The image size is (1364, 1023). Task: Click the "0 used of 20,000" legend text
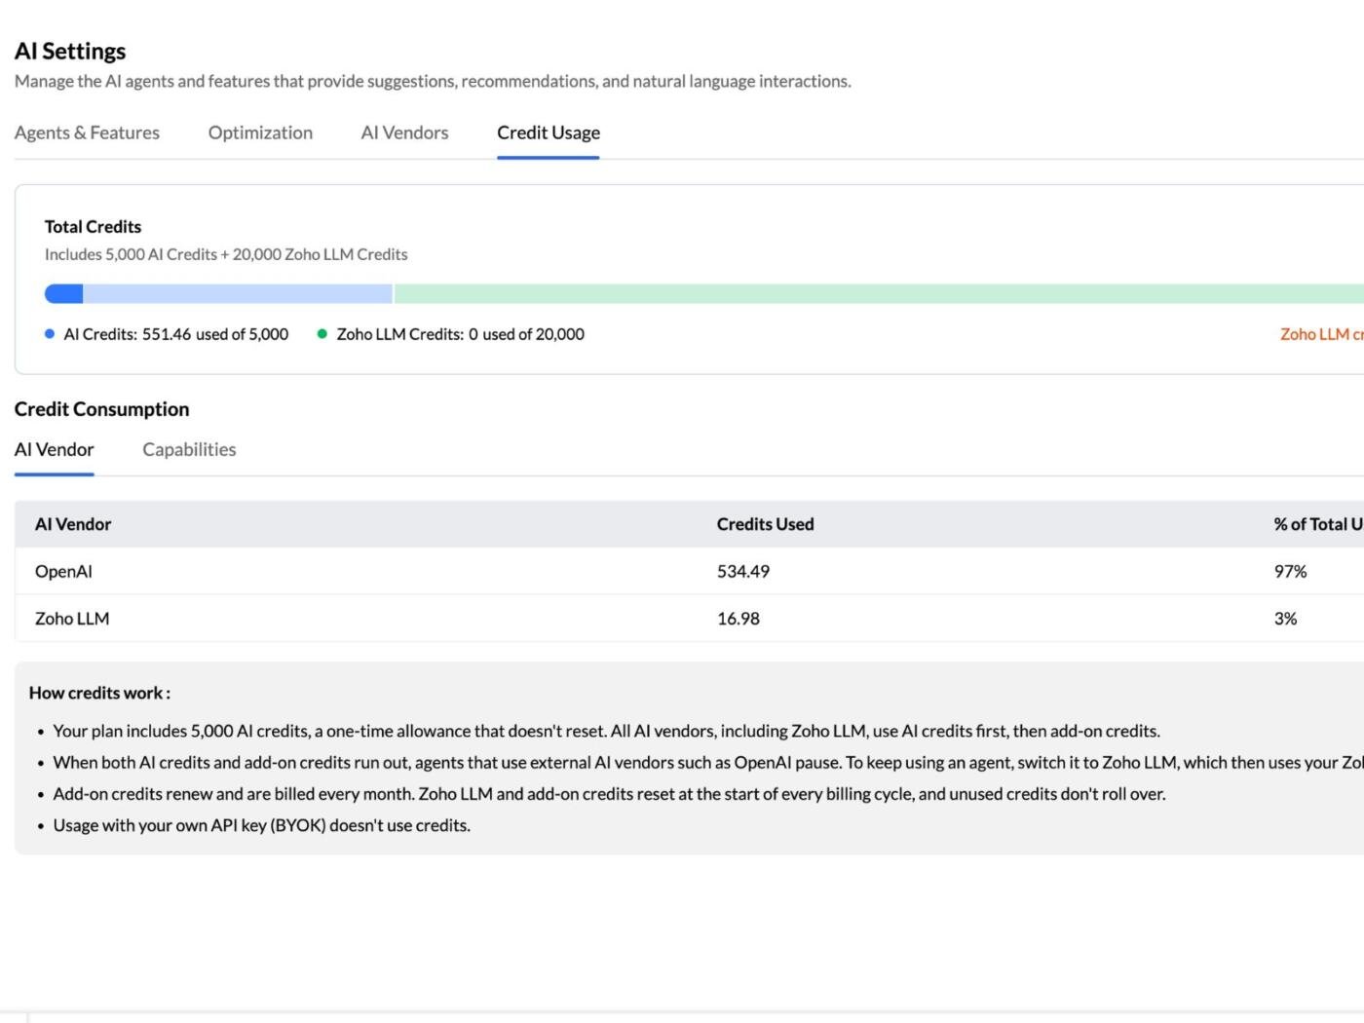(526, 334)
